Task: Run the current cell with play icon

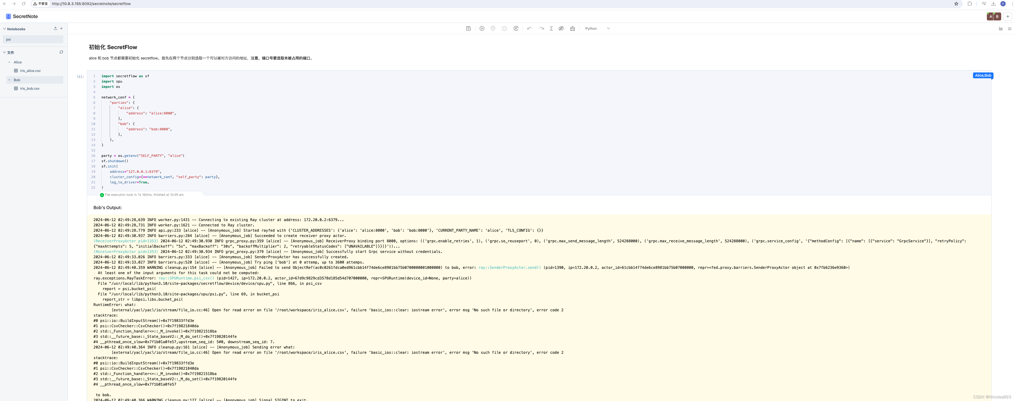Action: (x=481, y=28)
